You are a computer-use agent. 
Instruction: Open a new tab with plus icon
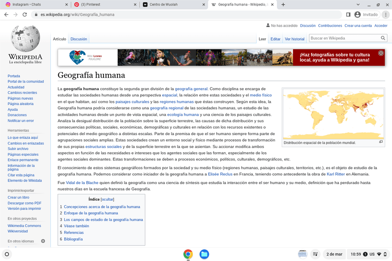point(283,5)
